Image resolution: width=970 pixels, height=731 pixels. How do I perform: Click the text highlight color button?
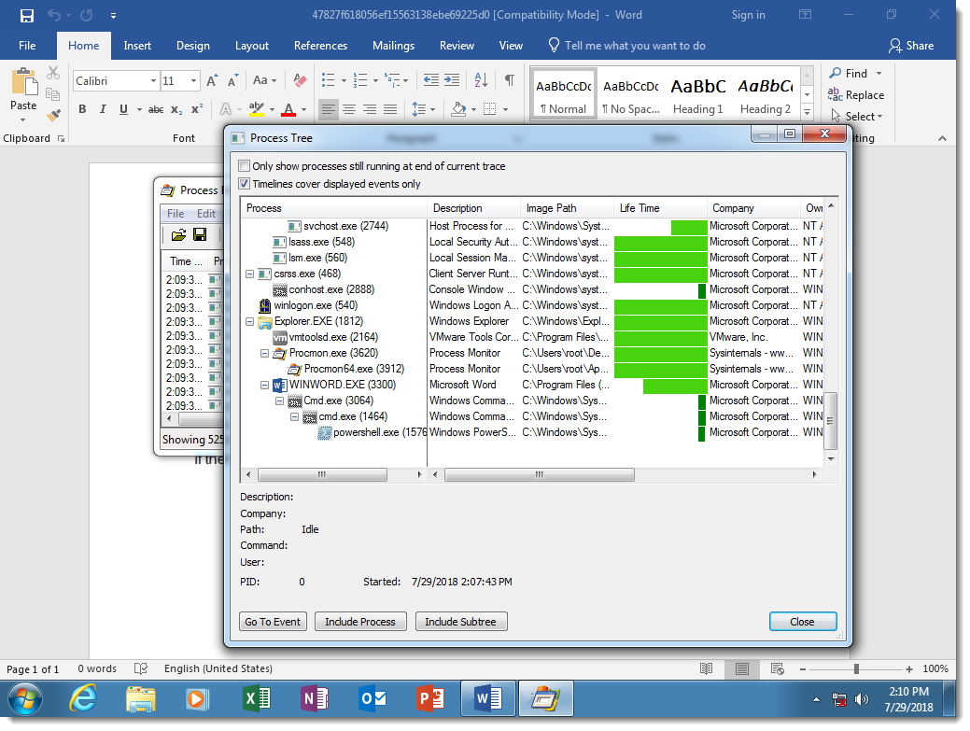click(257, 109)
